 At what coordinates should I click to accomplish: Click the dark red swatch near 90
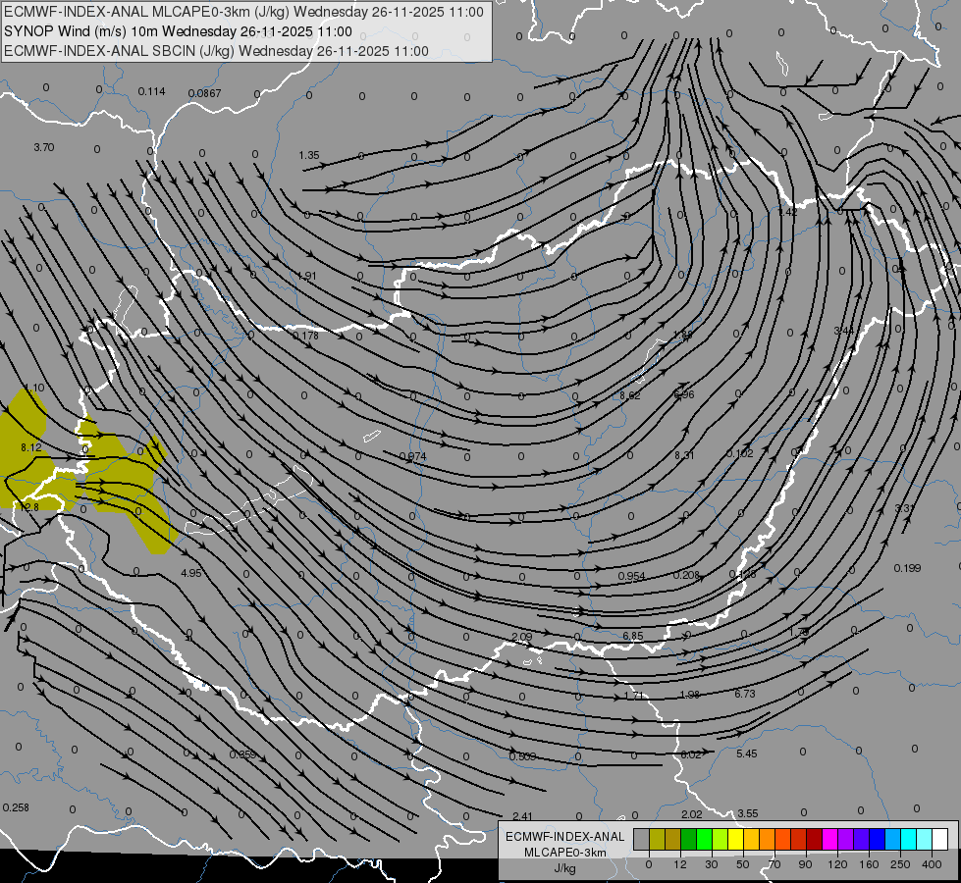814,839
